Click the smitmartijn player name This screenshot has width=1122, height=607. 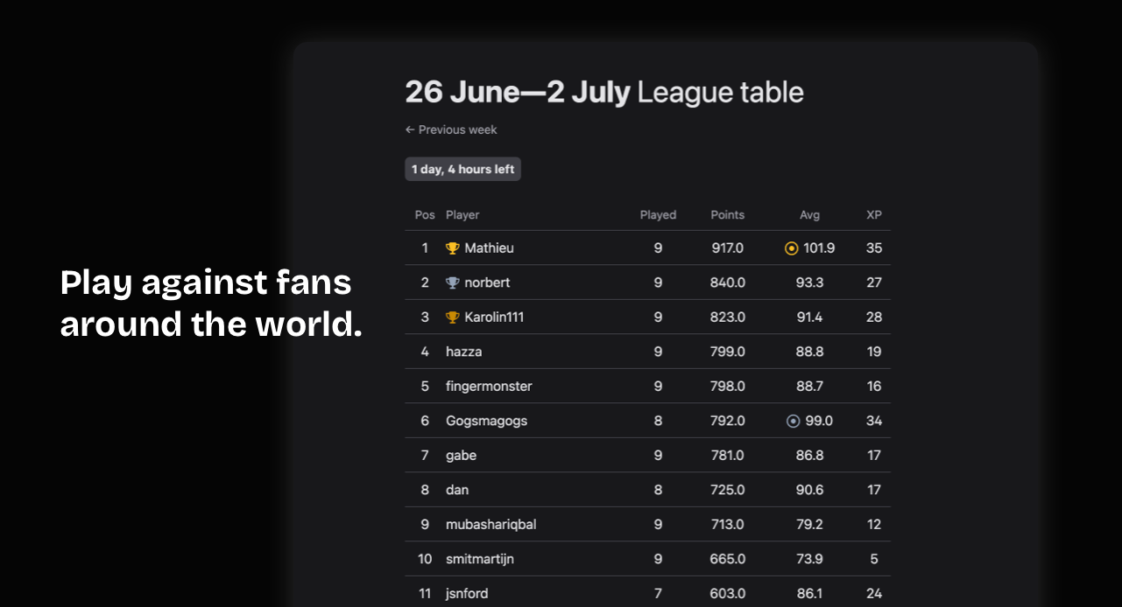pyautogui.click(x=480, y=559)
